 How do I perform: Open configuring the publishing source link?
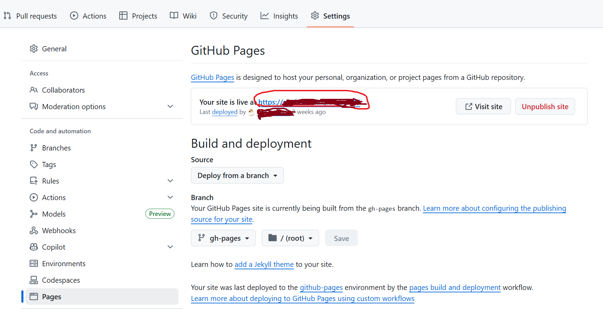click(x=494, y=208)
